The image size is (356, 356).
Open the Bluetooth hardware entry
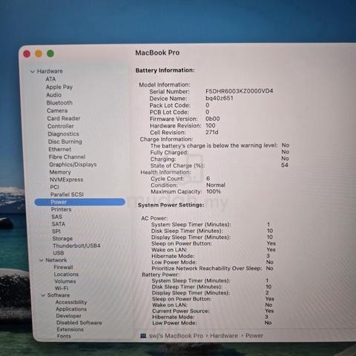59,102
